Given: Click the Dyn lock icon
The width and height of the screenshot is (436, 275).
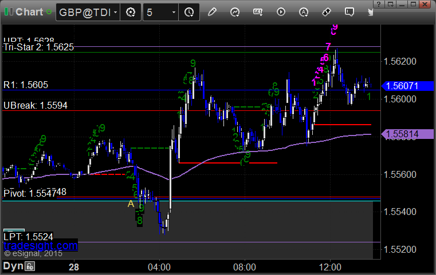Looking at the screenshot, I should click(30, 266).
